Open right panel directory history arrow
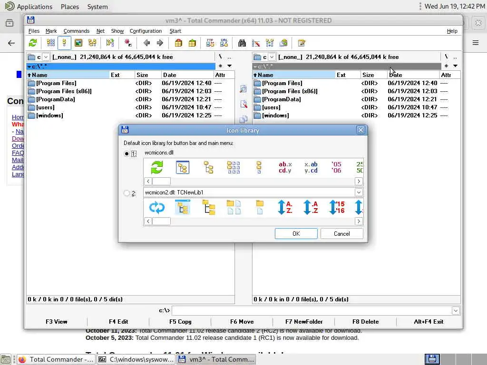487x365 pixels. [x=455, y=66]
